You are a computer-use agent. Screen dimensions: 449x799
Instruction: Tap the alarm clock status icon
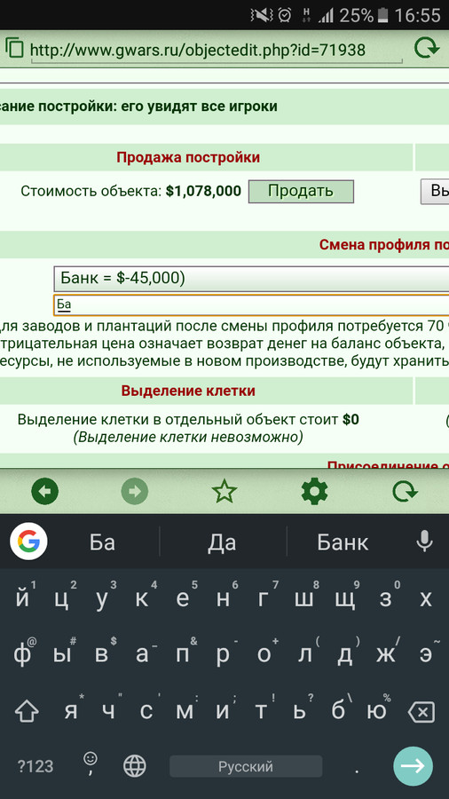click(x=285, y=16)
